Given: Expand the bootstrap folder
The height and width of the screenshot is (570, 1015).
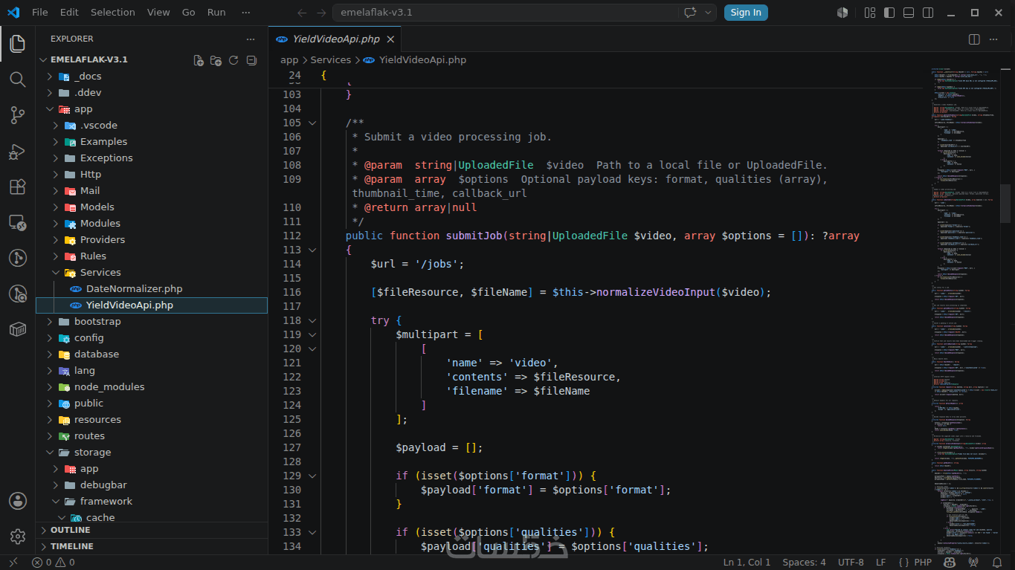Looking at the screenshot, I should point(50,322).
